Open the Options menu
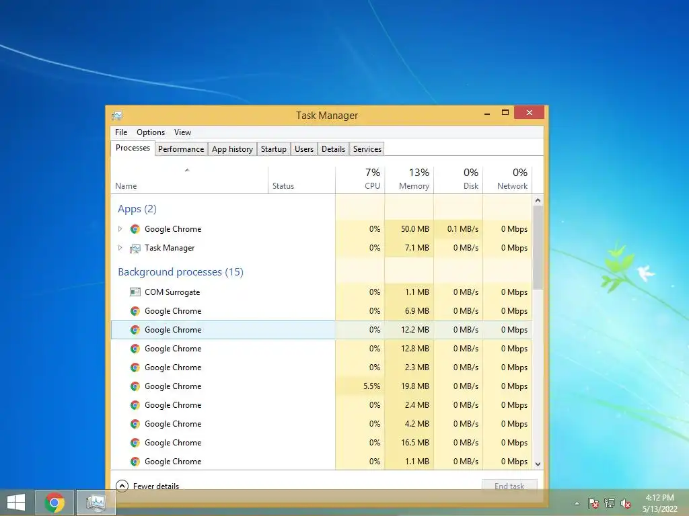This screenshot has width=689, height=516. click(x=151, y=132)
